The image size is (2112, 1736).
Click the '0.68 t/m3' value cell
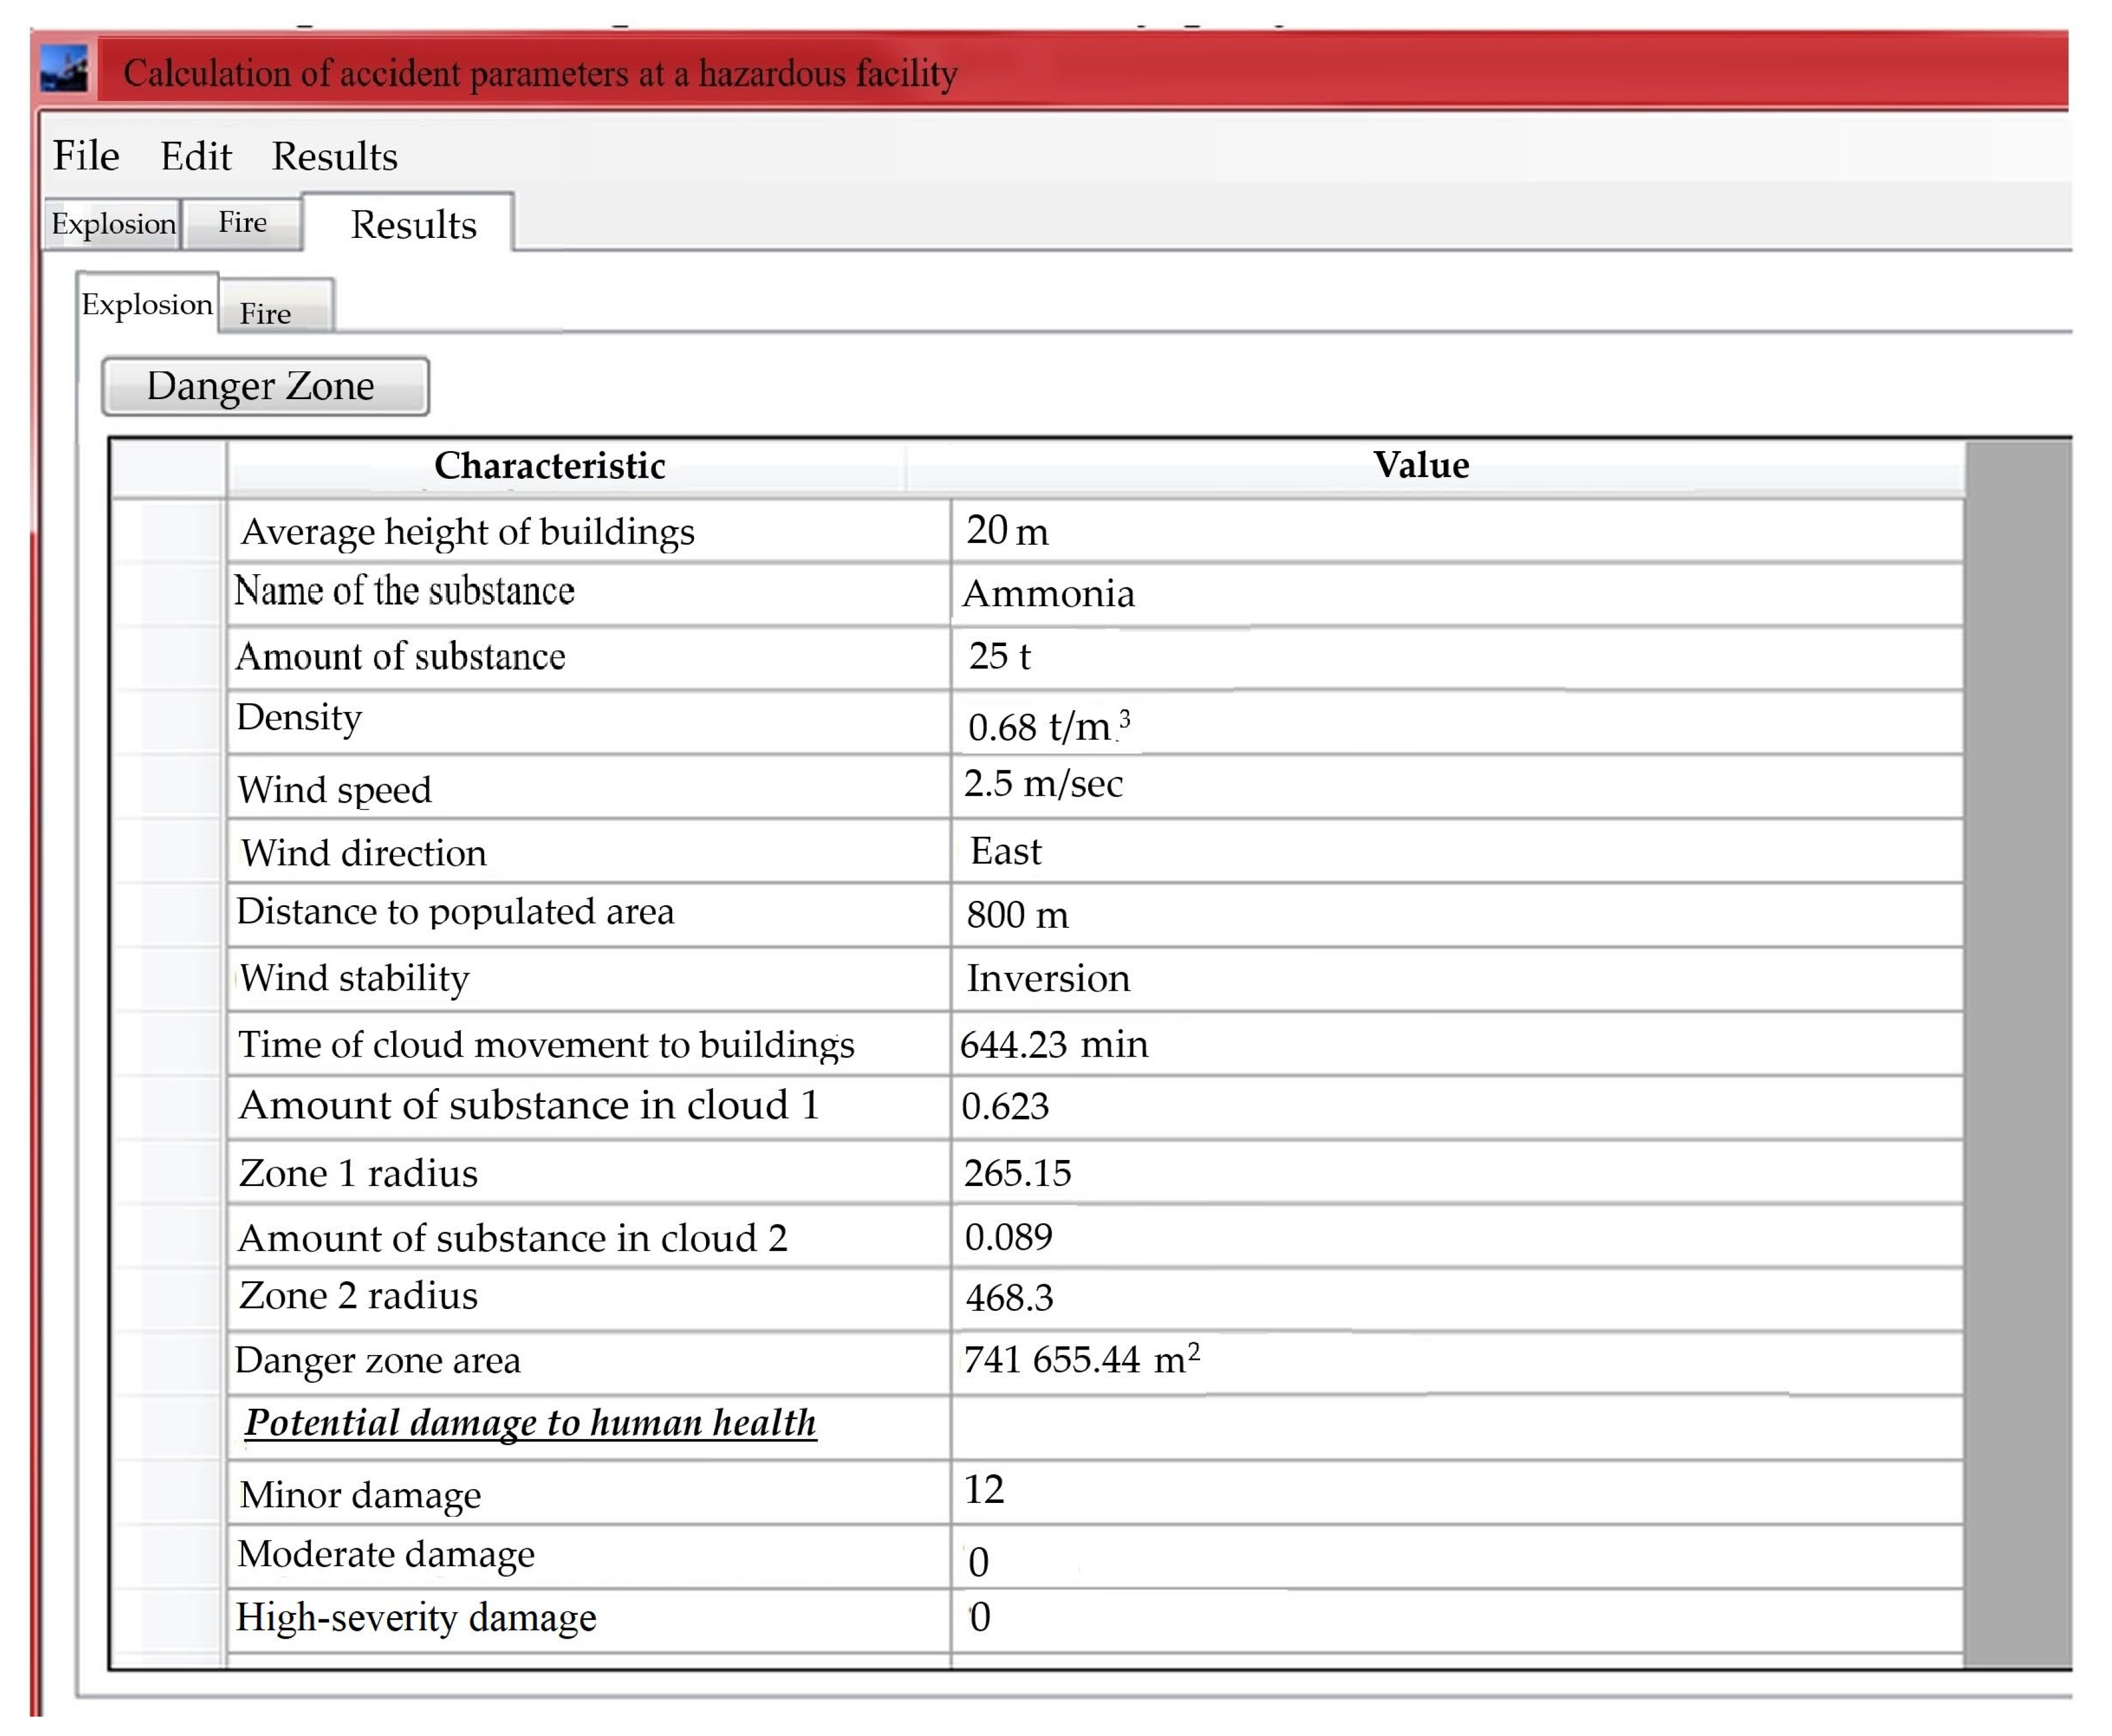click(1457, 723)
